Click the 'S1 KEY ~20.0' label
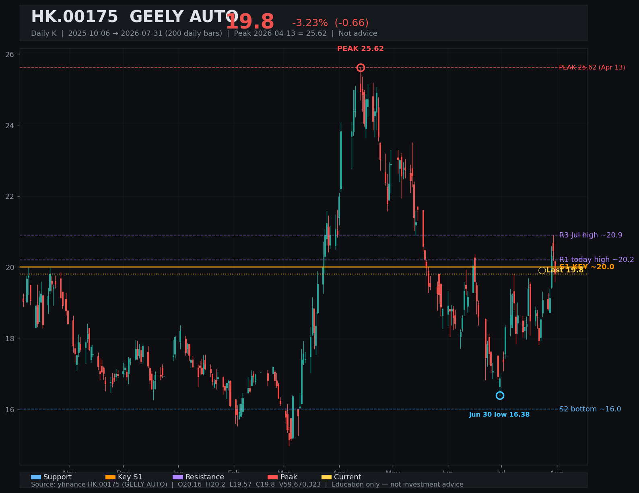 point(587,267)
